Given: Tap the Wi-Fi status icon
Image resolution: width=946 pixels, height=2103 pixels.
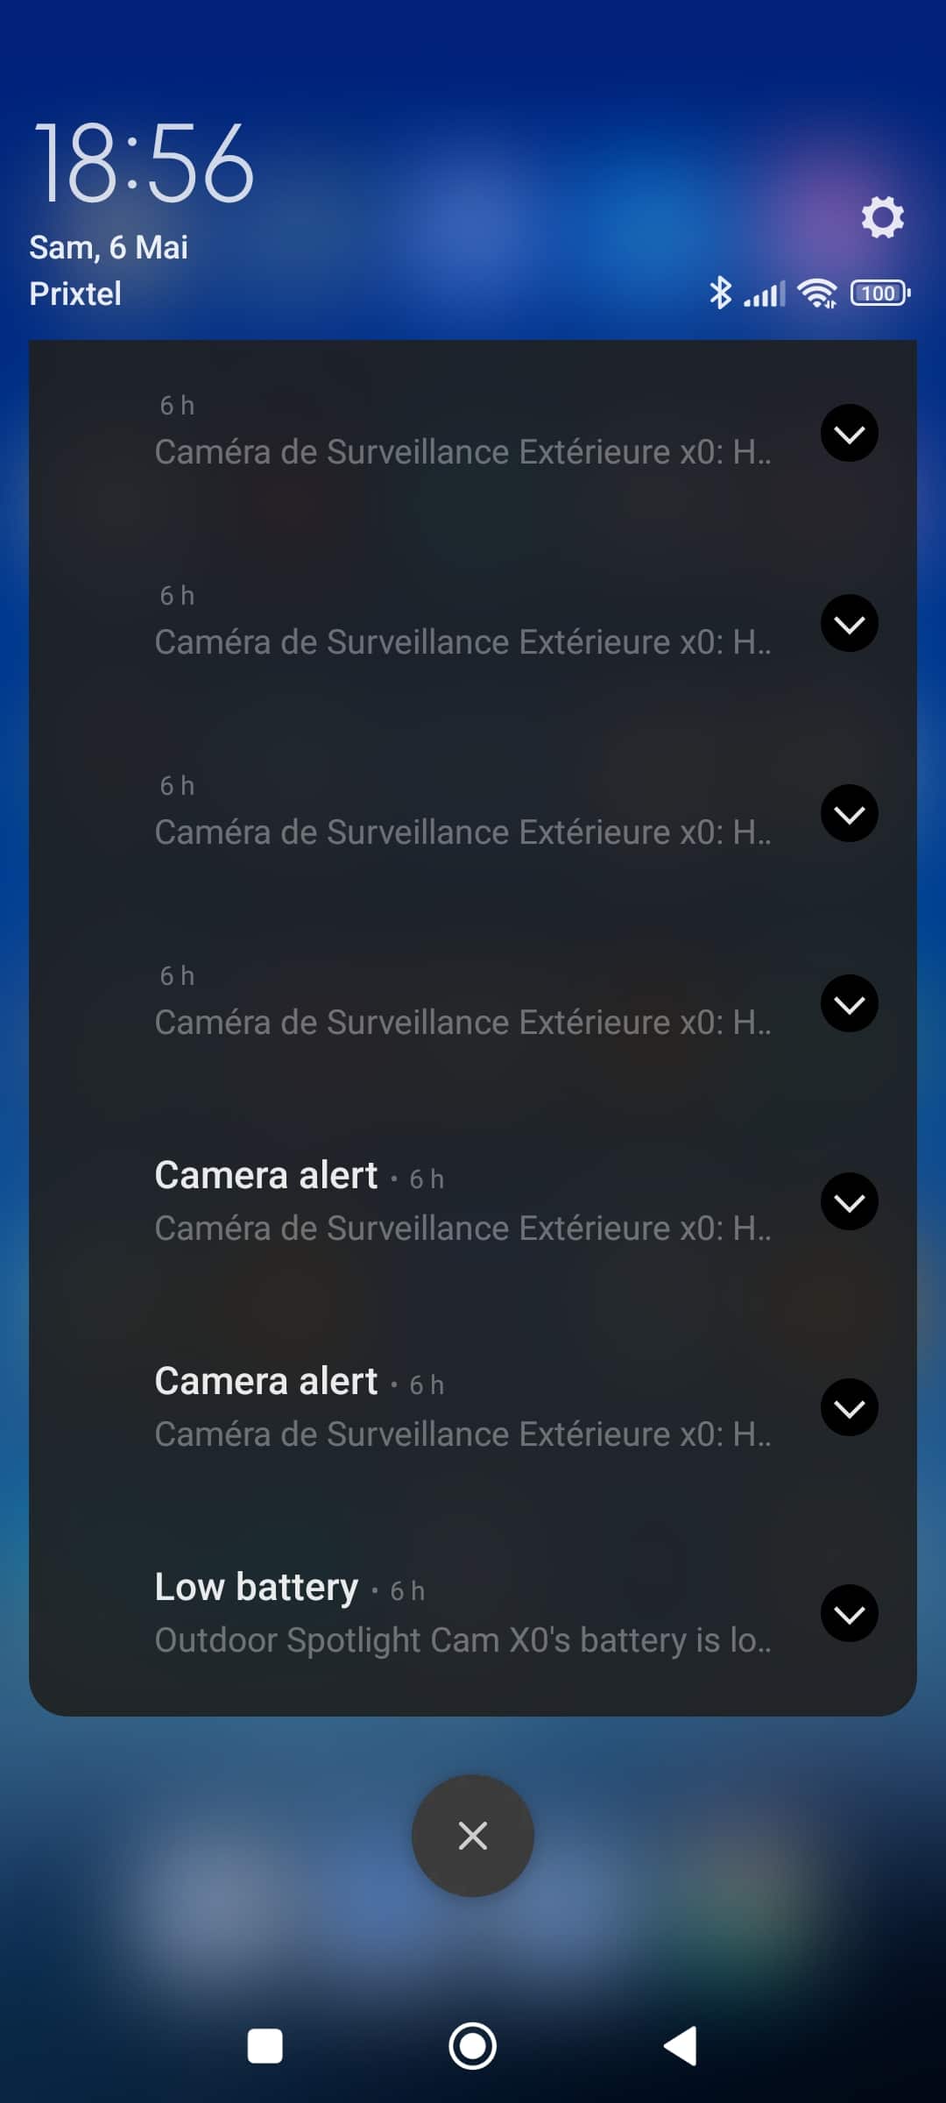Looking at the screenshot, I should (x=817, y=294).
